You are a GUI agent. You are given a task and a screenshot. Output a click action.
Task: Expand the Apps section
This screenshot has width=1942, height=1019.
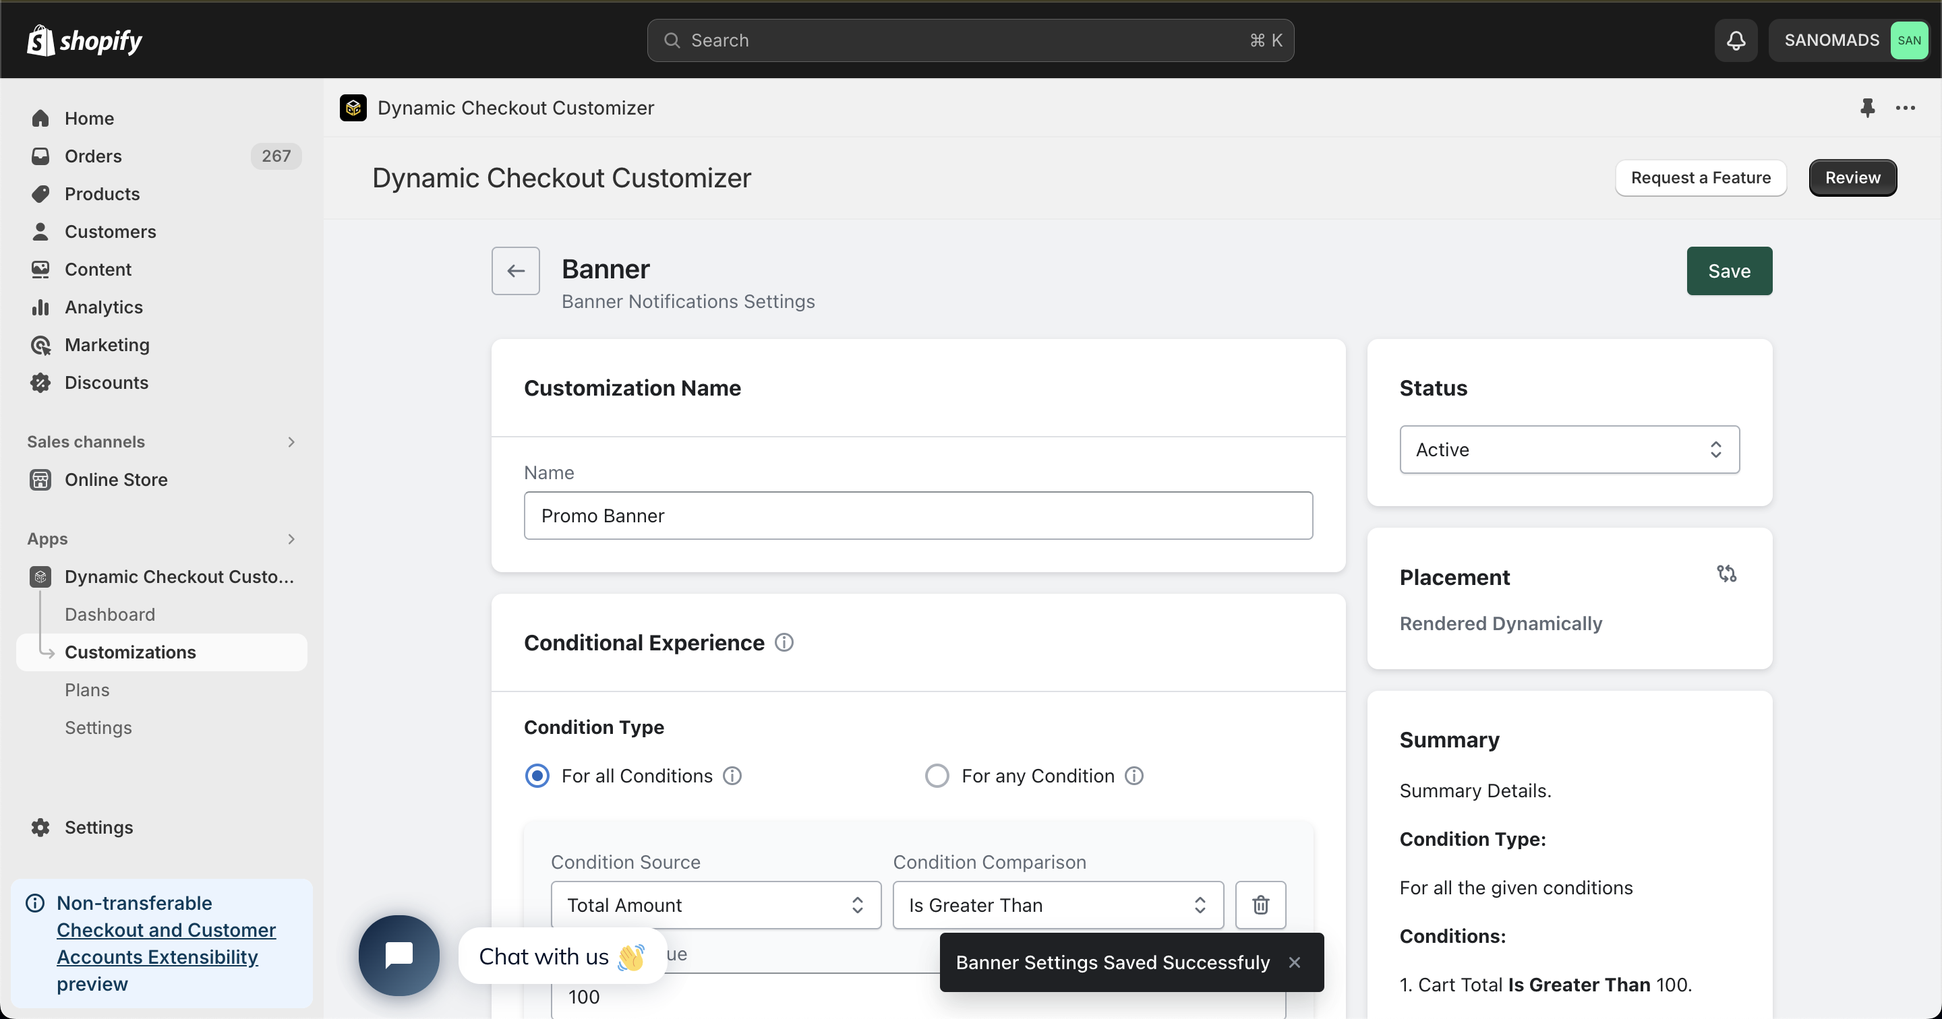point(161,539)
